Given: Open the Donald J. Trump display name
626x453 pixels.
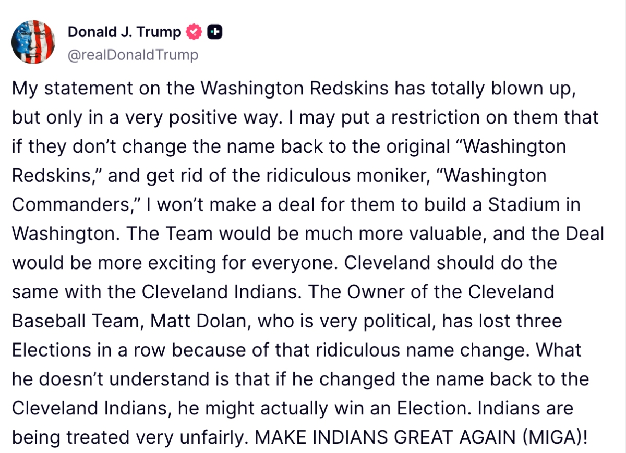Looking at the screenshot, I should pos(124,32).
